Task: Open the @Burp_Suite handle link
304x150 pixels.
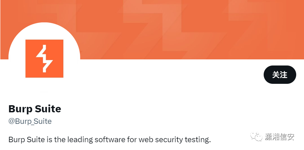Action: coord(30,121)
